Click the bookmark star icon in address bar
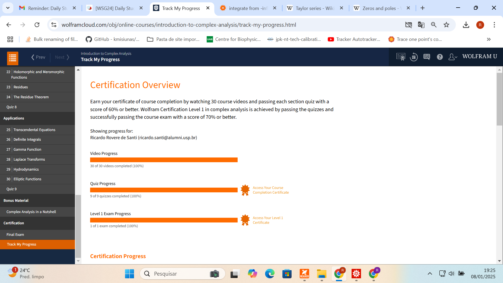The height and width of the screenshot is (283, 503). tap(447, 25)
